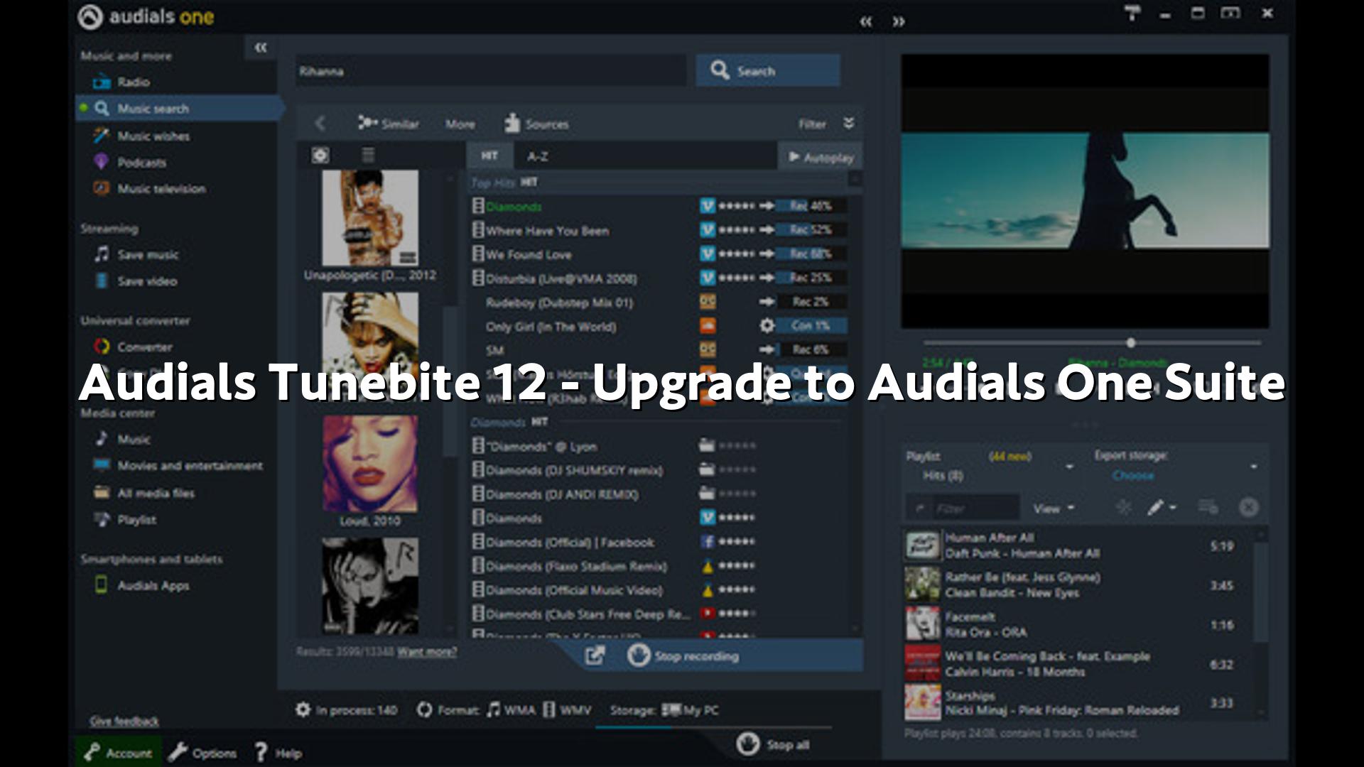
Task: Click the export icon beside Stop recording
Action: click(594, 656)
